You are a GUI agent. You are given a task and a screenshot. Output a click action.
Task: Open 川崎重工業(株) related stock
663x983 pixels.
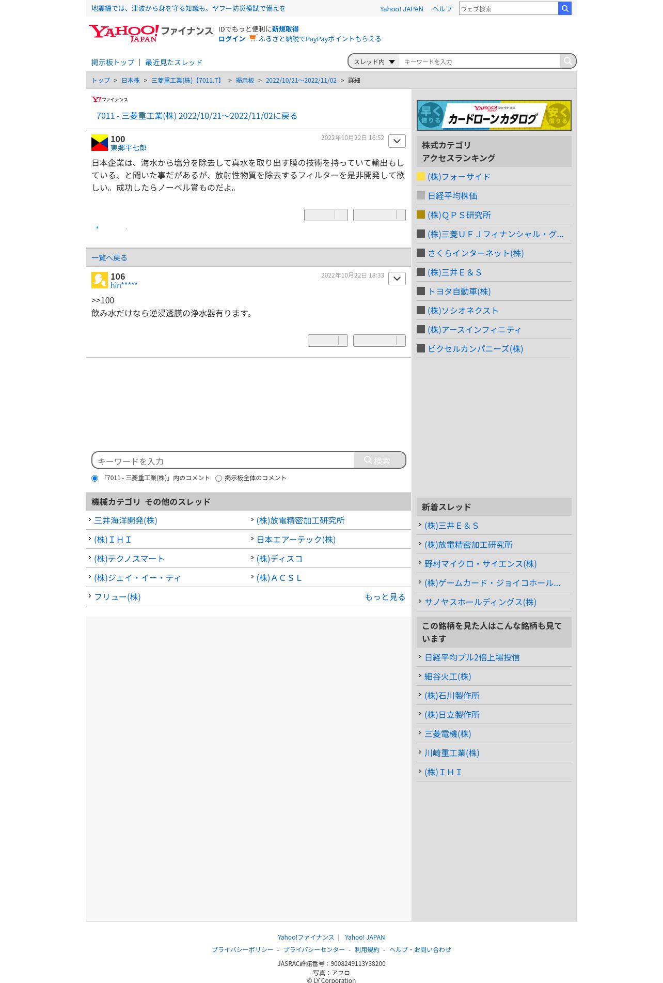(x=452, y=753)
